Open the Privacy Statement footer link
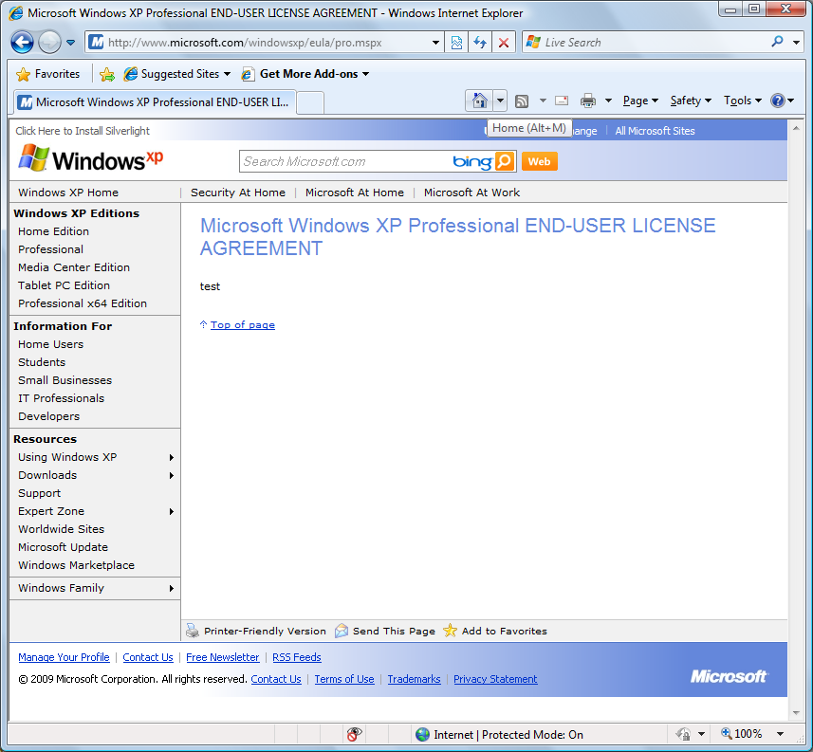 coord(495,679)
